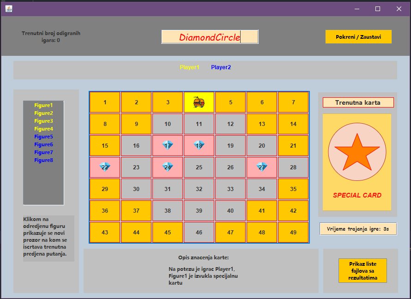
Task: Click board field 12
Action: tap(230, 124)
